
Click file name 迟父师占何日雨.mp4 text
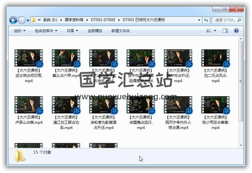click(x=29, y=76)
